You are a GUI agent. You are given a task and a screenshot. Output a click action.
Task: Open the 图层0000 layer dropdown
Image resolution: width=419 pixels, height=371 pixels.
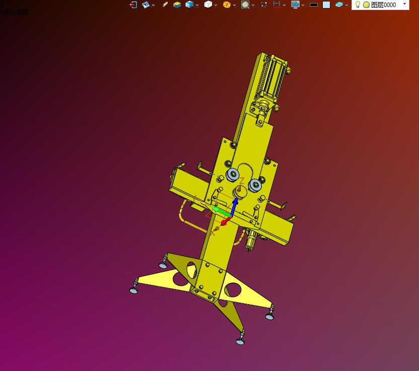404,4
